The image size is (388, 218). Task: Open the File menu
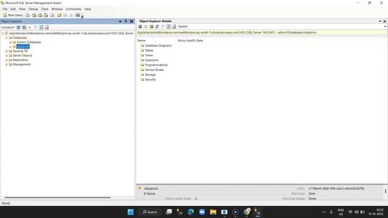click(5, 9)
